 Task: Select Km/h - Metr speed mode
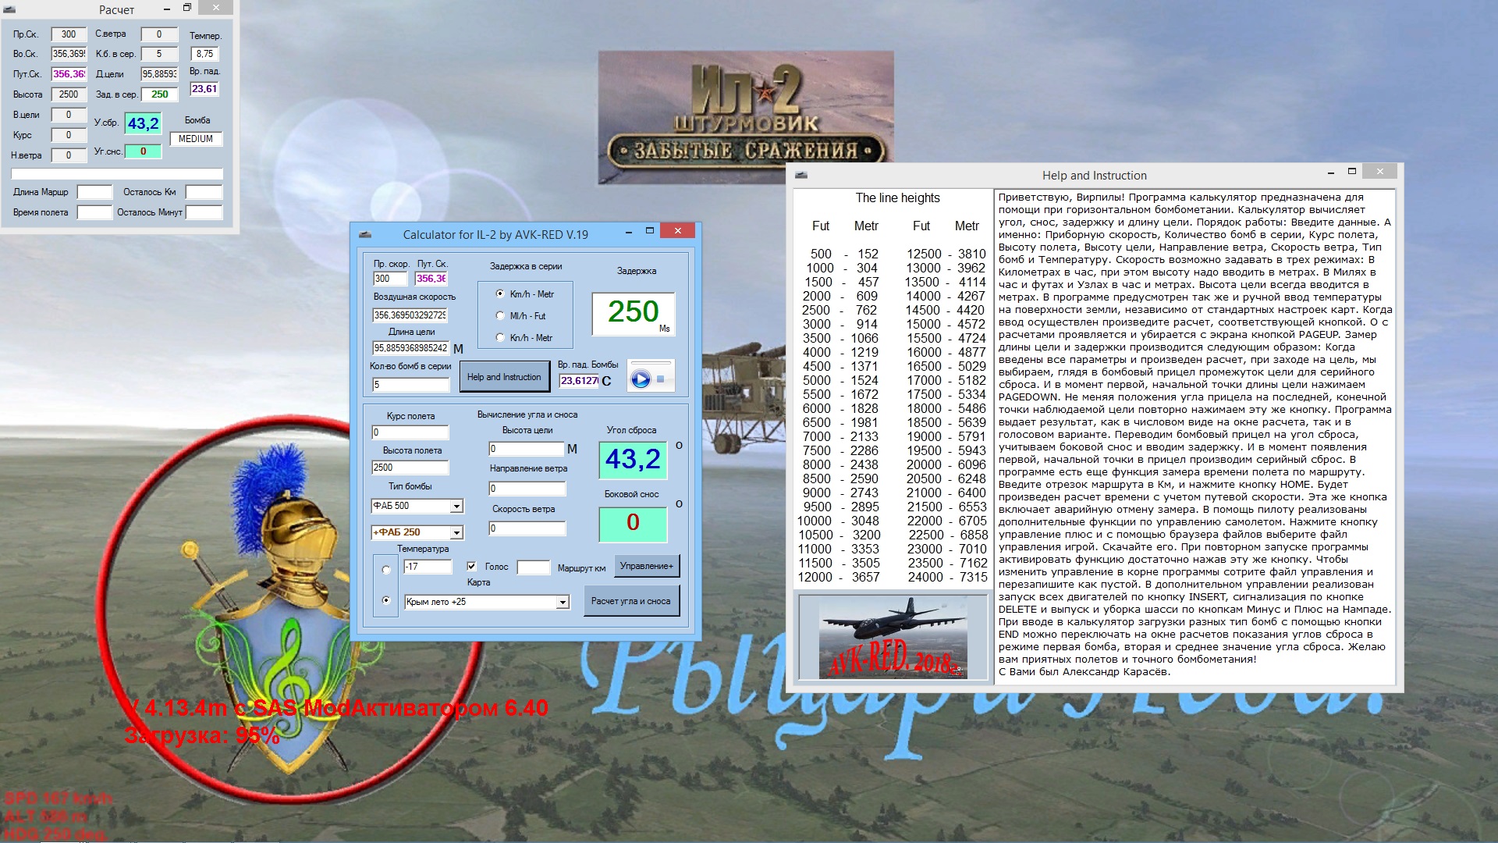point(500,294)
